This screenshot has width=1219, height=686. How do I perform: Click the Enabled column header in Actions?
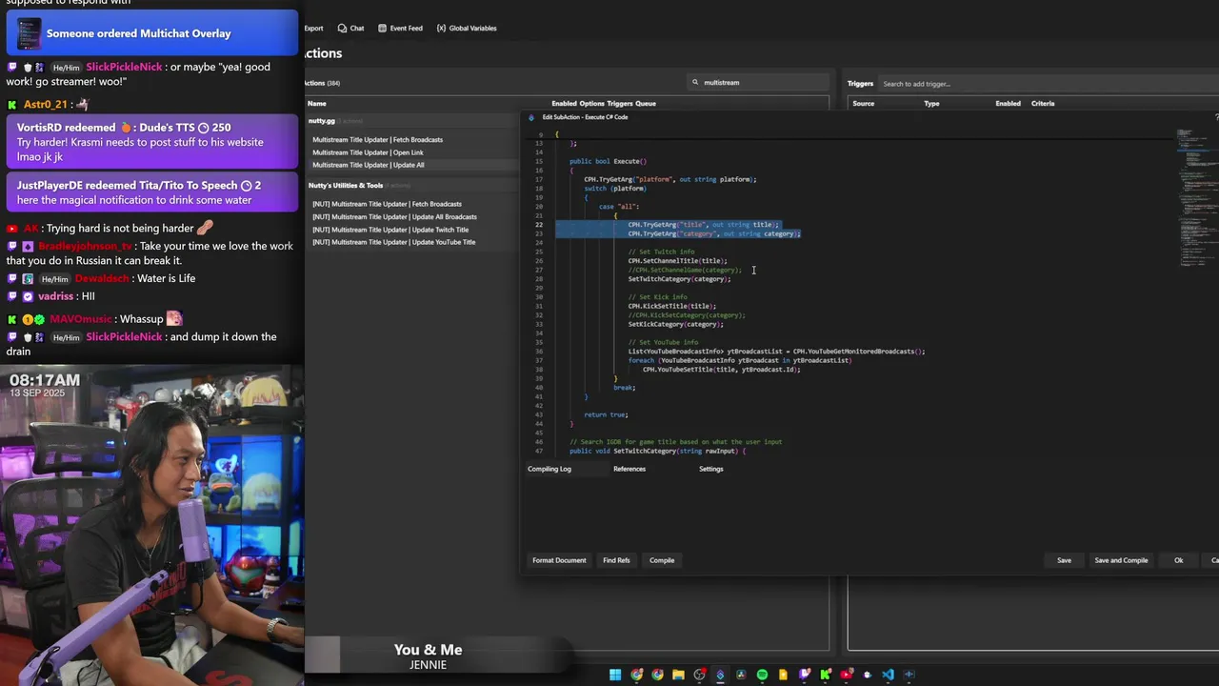click(564, 103)
